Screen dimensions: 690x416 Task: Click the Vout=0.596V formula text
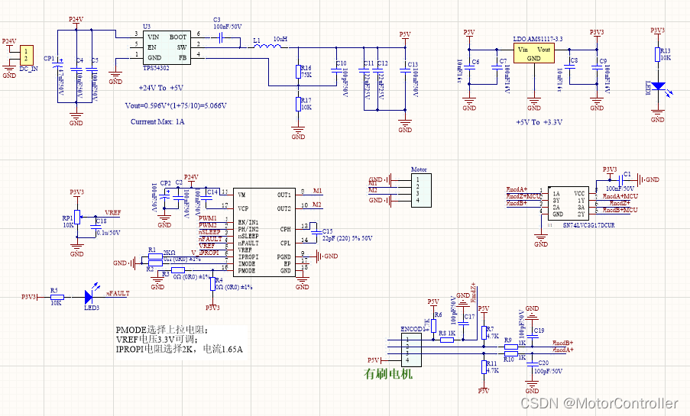tap(176, 105)
